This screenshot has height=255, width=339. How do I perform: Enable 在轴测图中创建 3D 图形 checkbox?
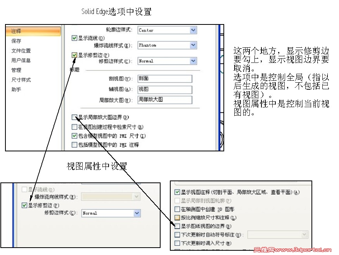(x=177, y=209)
